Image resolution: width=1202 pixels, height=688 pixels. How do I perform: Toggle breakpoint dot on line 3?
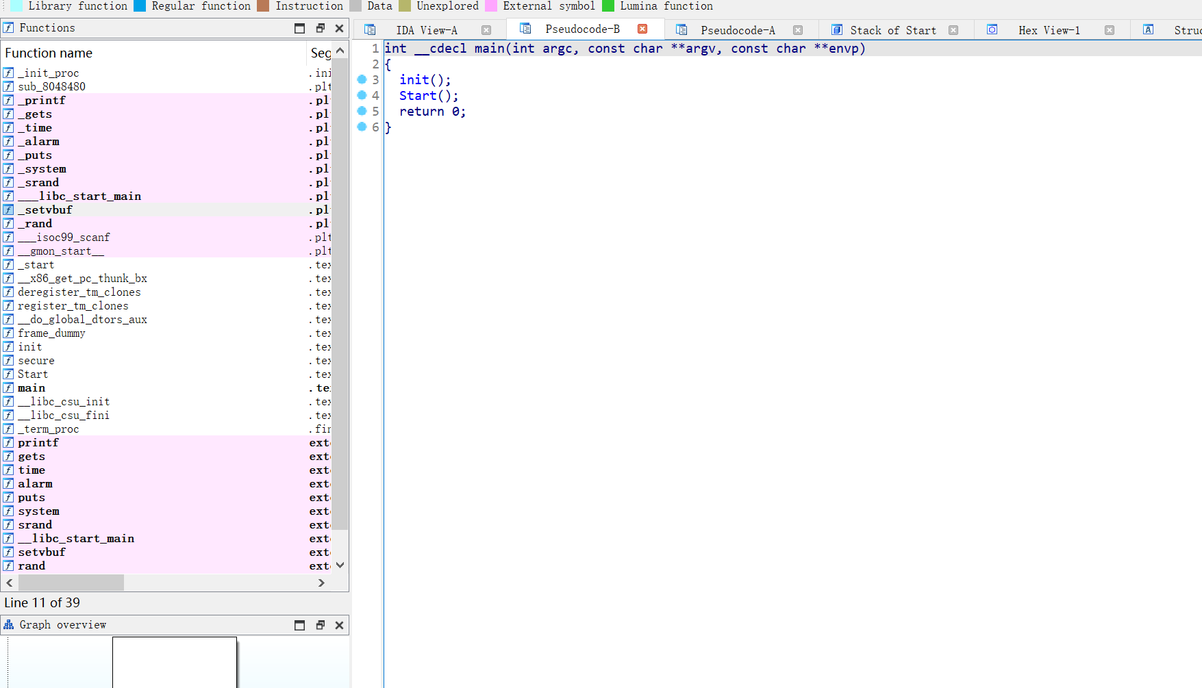362,79
